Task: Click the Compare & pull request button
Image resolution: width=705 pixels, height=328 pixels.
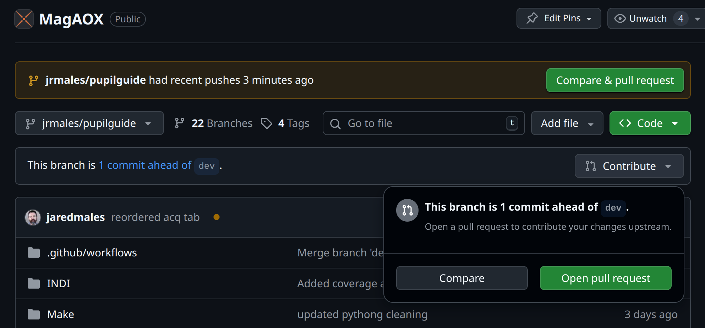Action: pos(615,80)
